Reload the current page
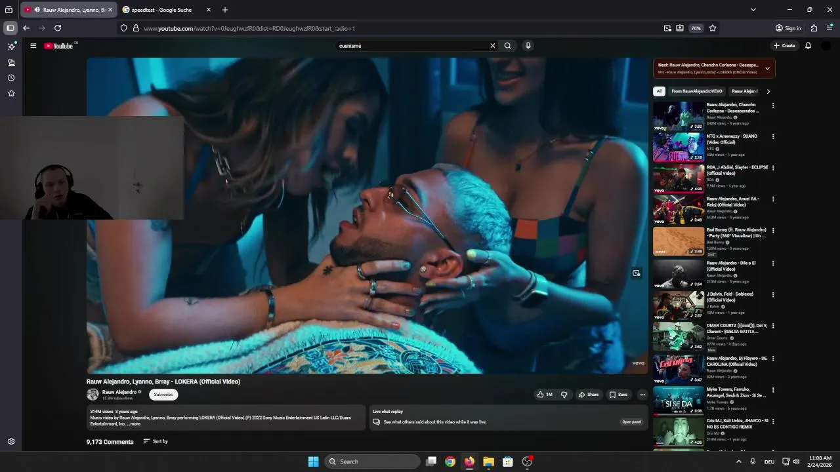 [58, 28]
